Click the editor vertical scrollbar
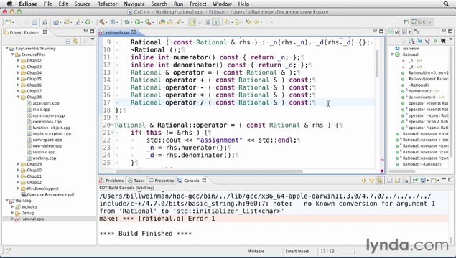This screenshot has width=456, height=258. click(x=376, y=64)
